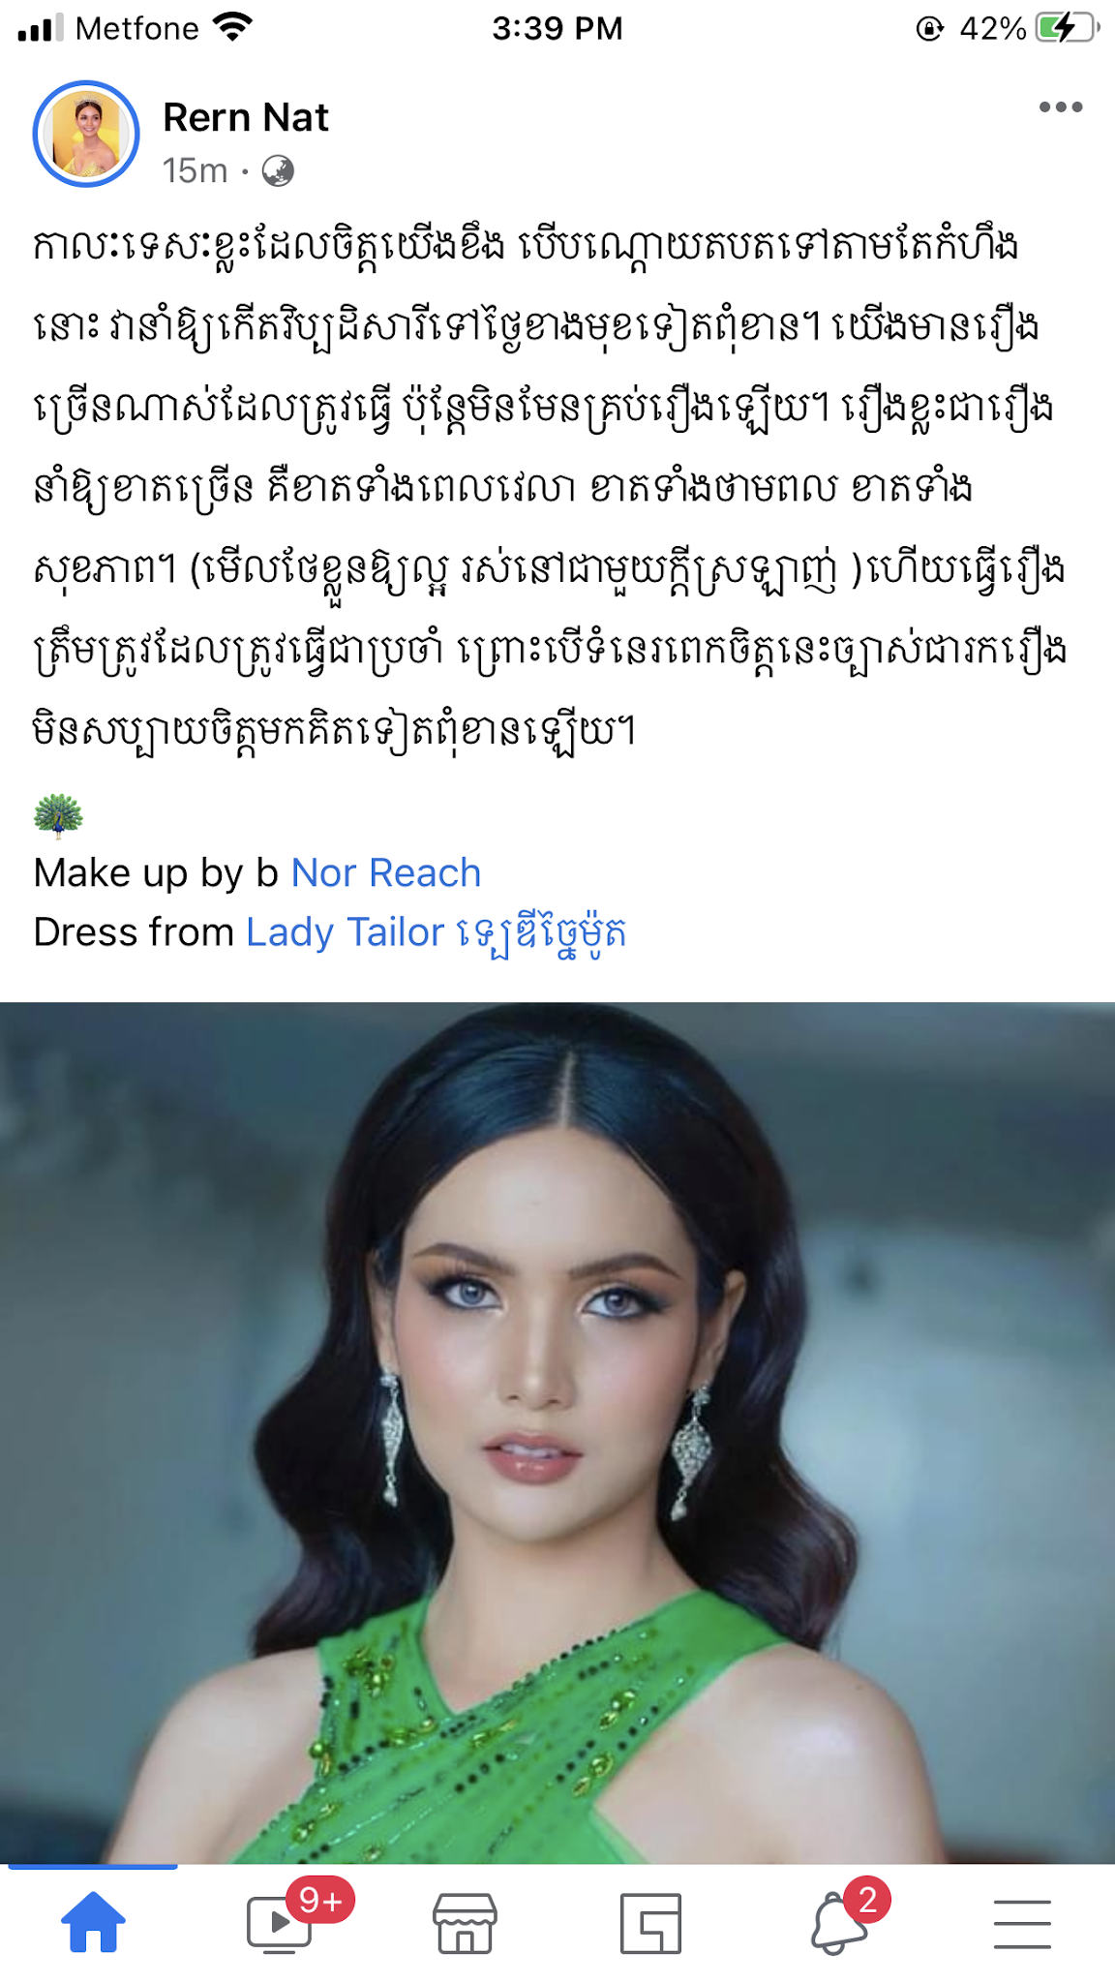Image resolution: width=1115 pixels, height=1983 pixels.
Task: Tap the peacock emoji in post
Action: (58, 814)
